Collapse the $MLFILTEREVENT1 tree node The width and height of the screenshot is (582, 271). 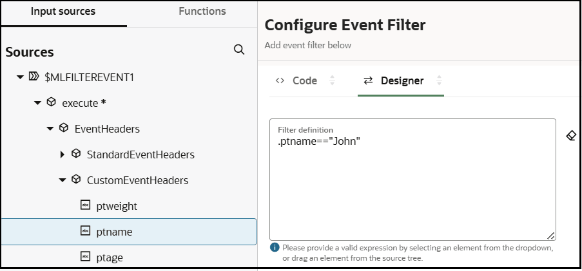click(20, 77)
